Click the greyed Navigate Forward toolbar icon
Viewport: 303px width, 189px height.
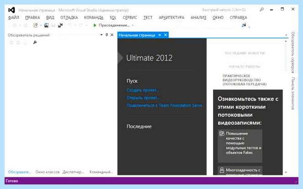click(26, 25)
